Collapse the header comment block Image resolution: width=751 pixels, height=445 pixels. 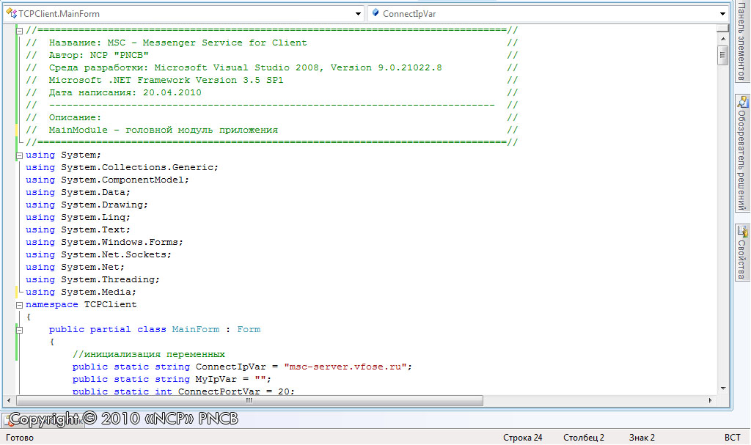click(x=19, y=30)
